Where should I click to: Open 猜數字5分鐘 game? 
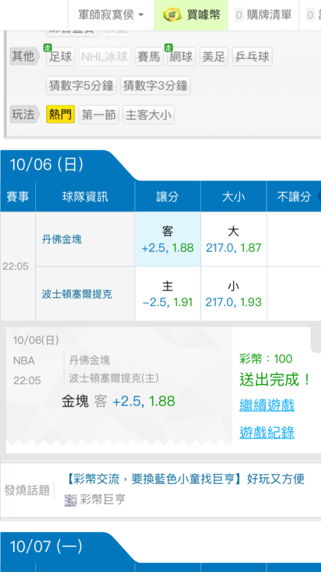(81, 86)
